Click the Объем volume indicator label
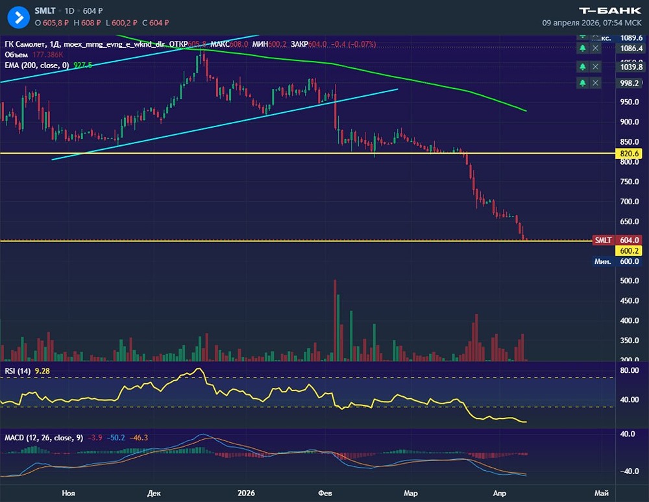 click(17, 55)
